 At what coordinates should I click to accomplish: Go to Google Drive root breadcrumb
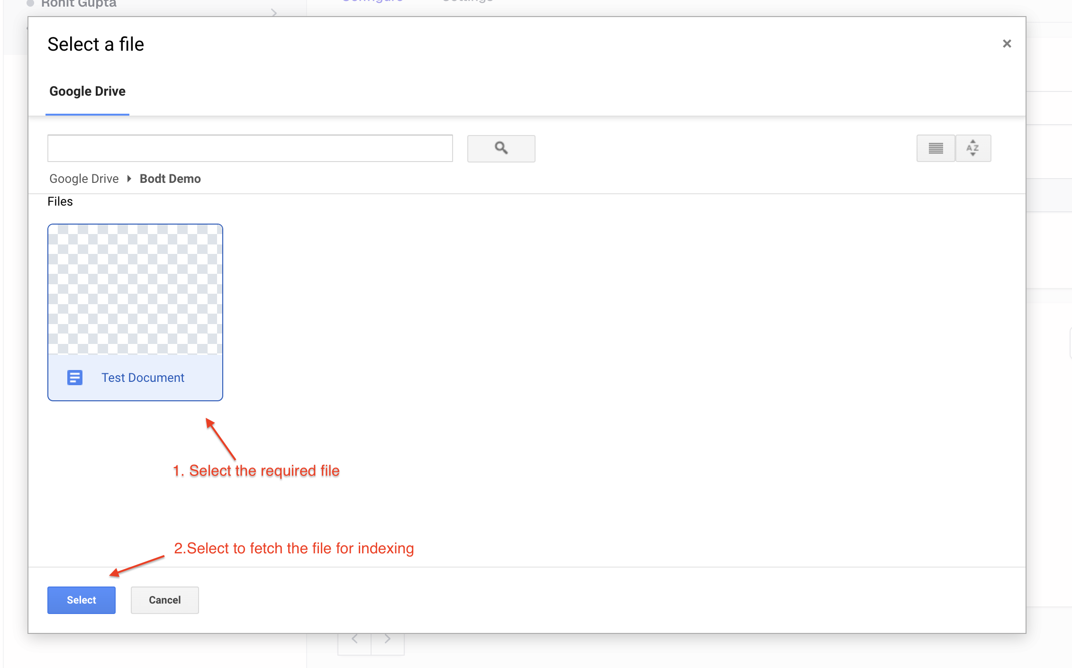[x=84, y=179]
